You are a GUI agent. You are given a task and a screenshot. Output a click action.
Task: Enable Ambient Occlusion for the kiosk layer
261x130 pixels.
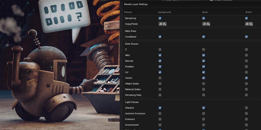pyautogui.click(x=204, y=113)
